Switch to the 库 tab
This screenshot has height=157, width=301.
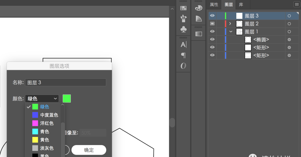(241, 5)
